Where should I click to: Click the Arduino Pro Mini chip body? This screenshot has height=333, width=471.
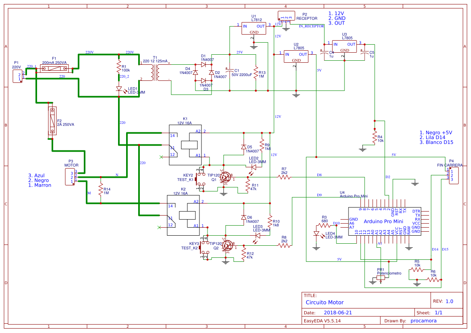click(x=384, y=221)
